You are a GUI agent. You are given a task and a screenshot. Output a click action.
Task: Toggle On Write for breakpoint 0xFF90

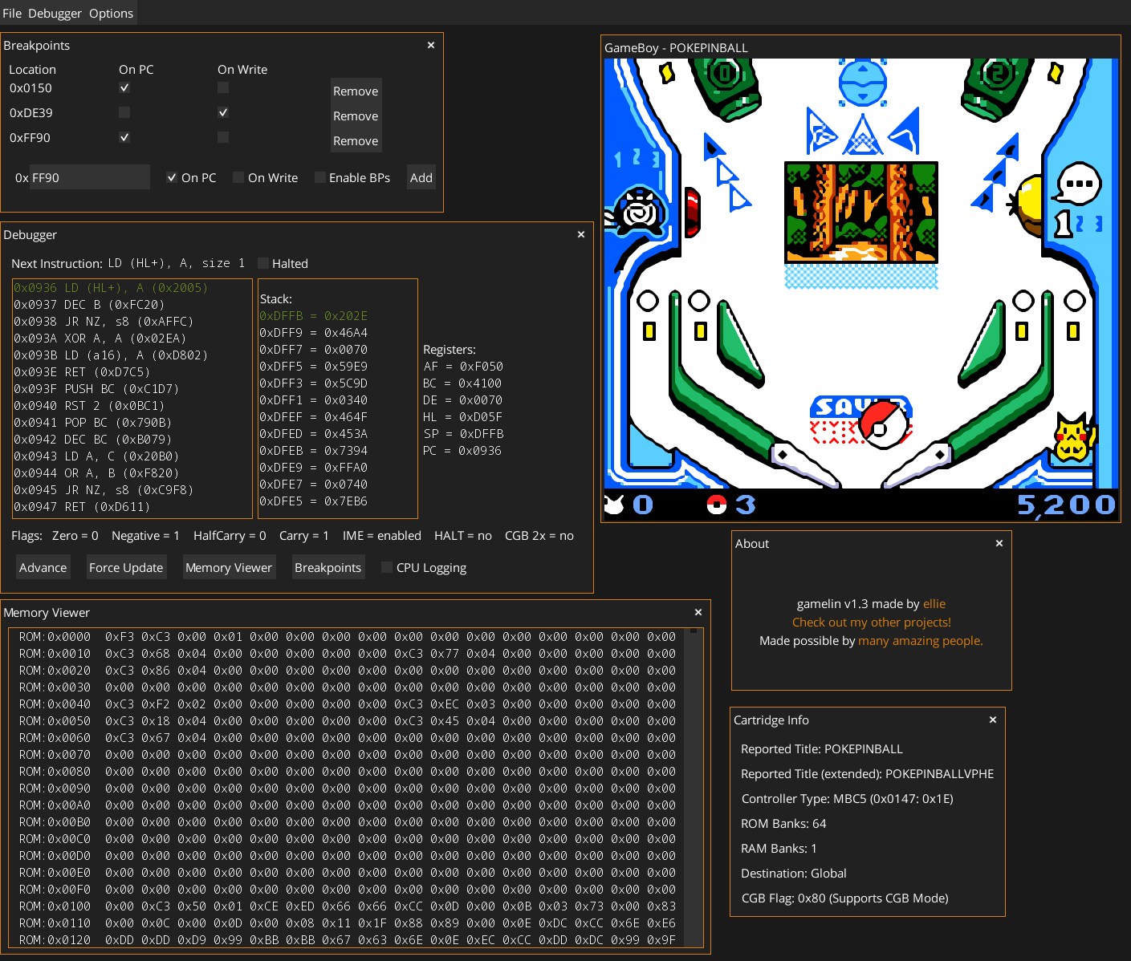223,137
